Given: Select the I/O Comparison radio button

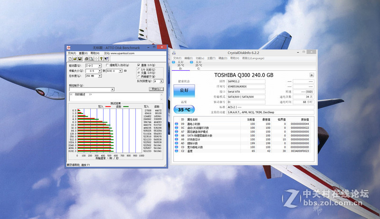Looking at the screenshot, I should coord(139,69).
